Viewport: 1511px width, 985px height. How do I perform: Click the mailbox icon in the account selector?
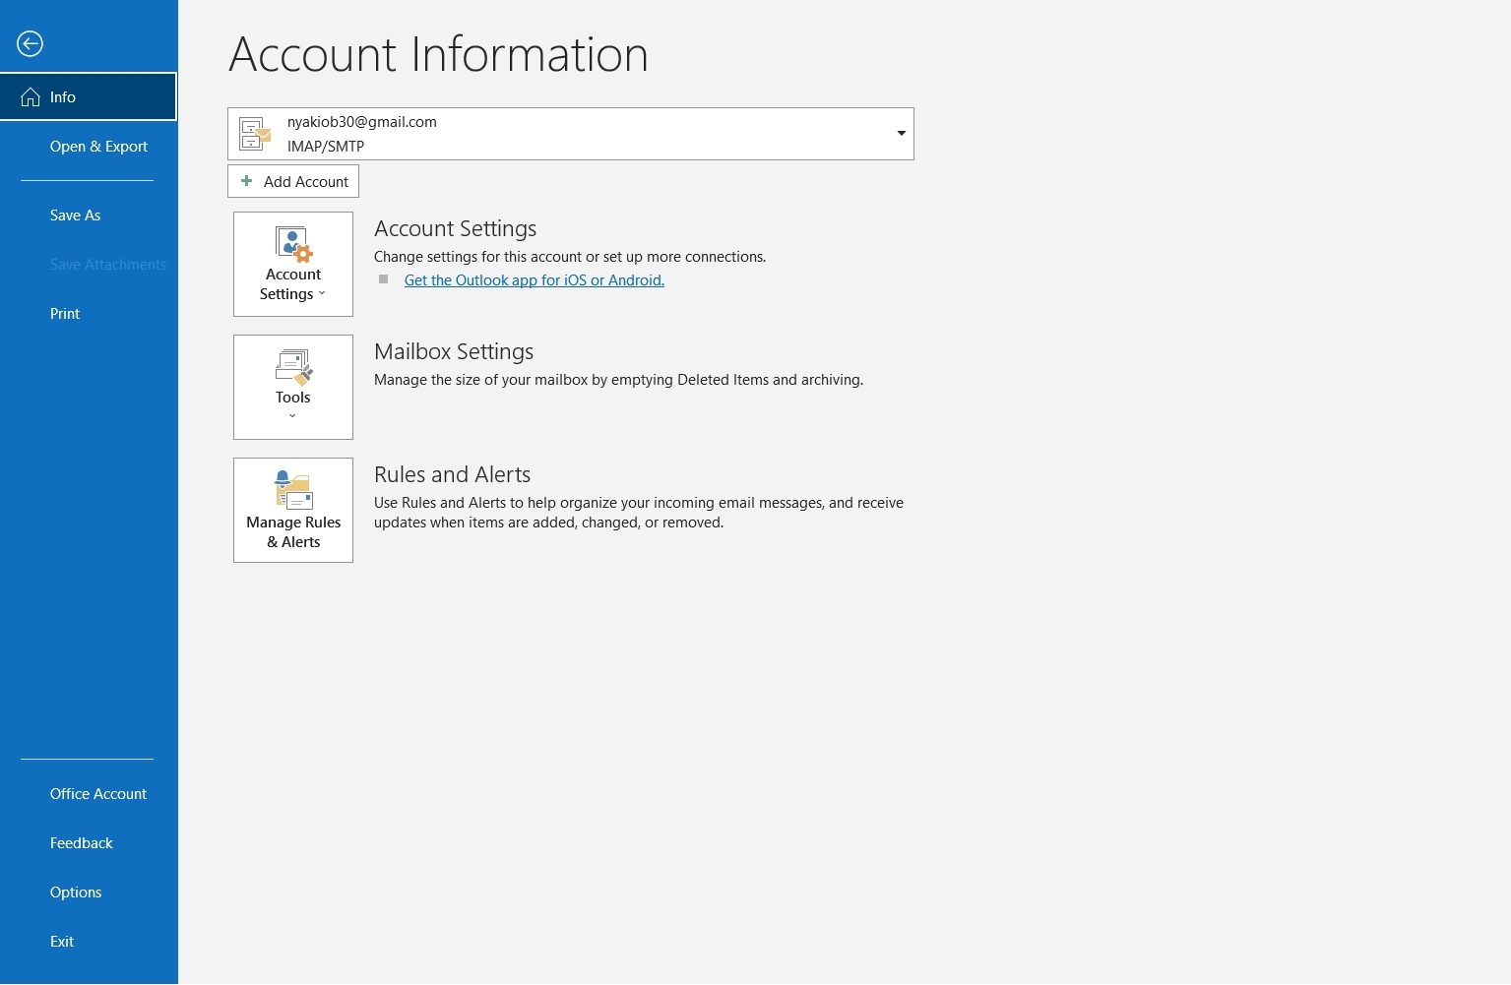coord(255,134)
